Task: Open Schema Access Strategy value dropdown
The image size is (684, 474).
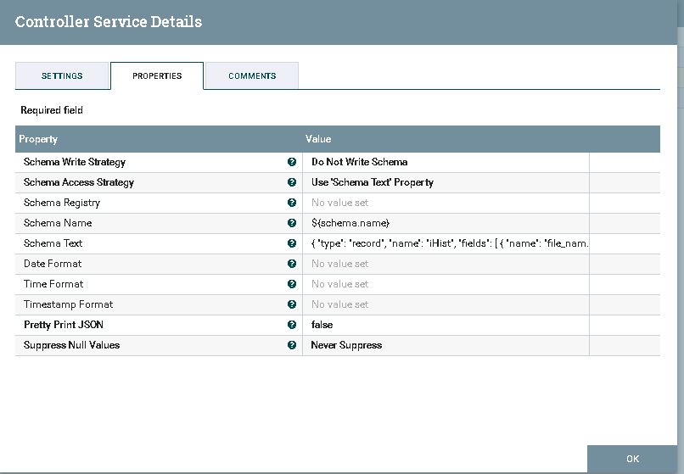Action: pyautogui.click(x=446, y=182)
